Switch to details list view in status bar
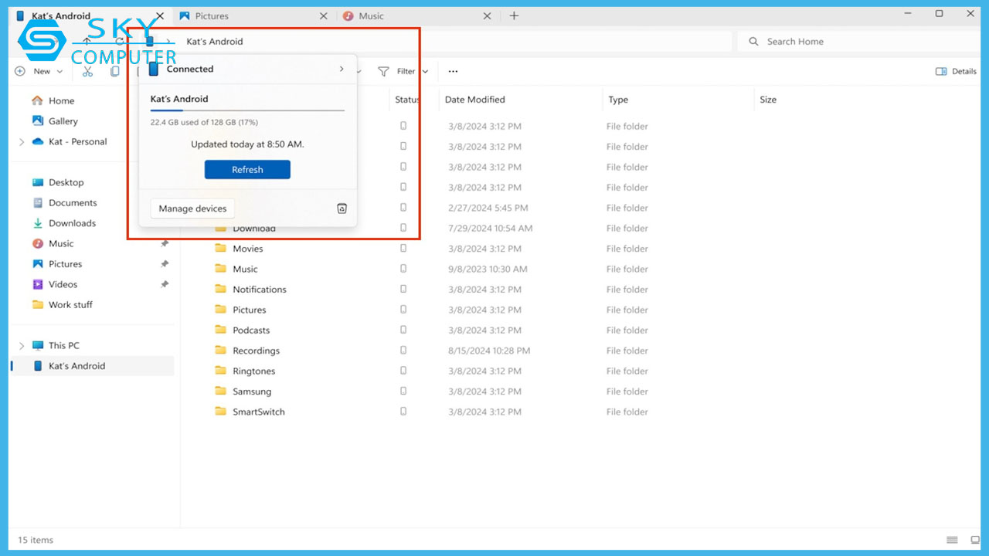 pos(952,540)
